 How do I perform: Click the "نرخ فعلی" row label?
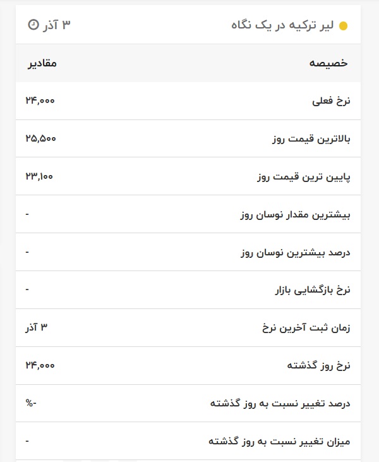tap(331, 100)
